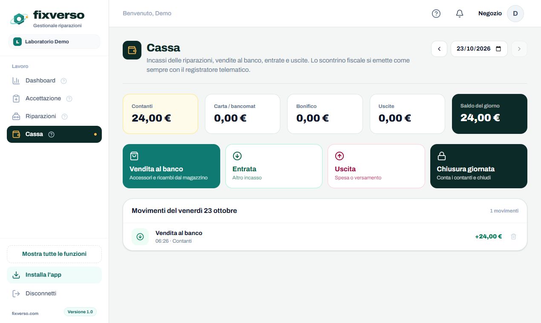The width and height of the screenshot is (541, 323).
Task: Click the help icon next to Dashboard
Action: (64, 81)
